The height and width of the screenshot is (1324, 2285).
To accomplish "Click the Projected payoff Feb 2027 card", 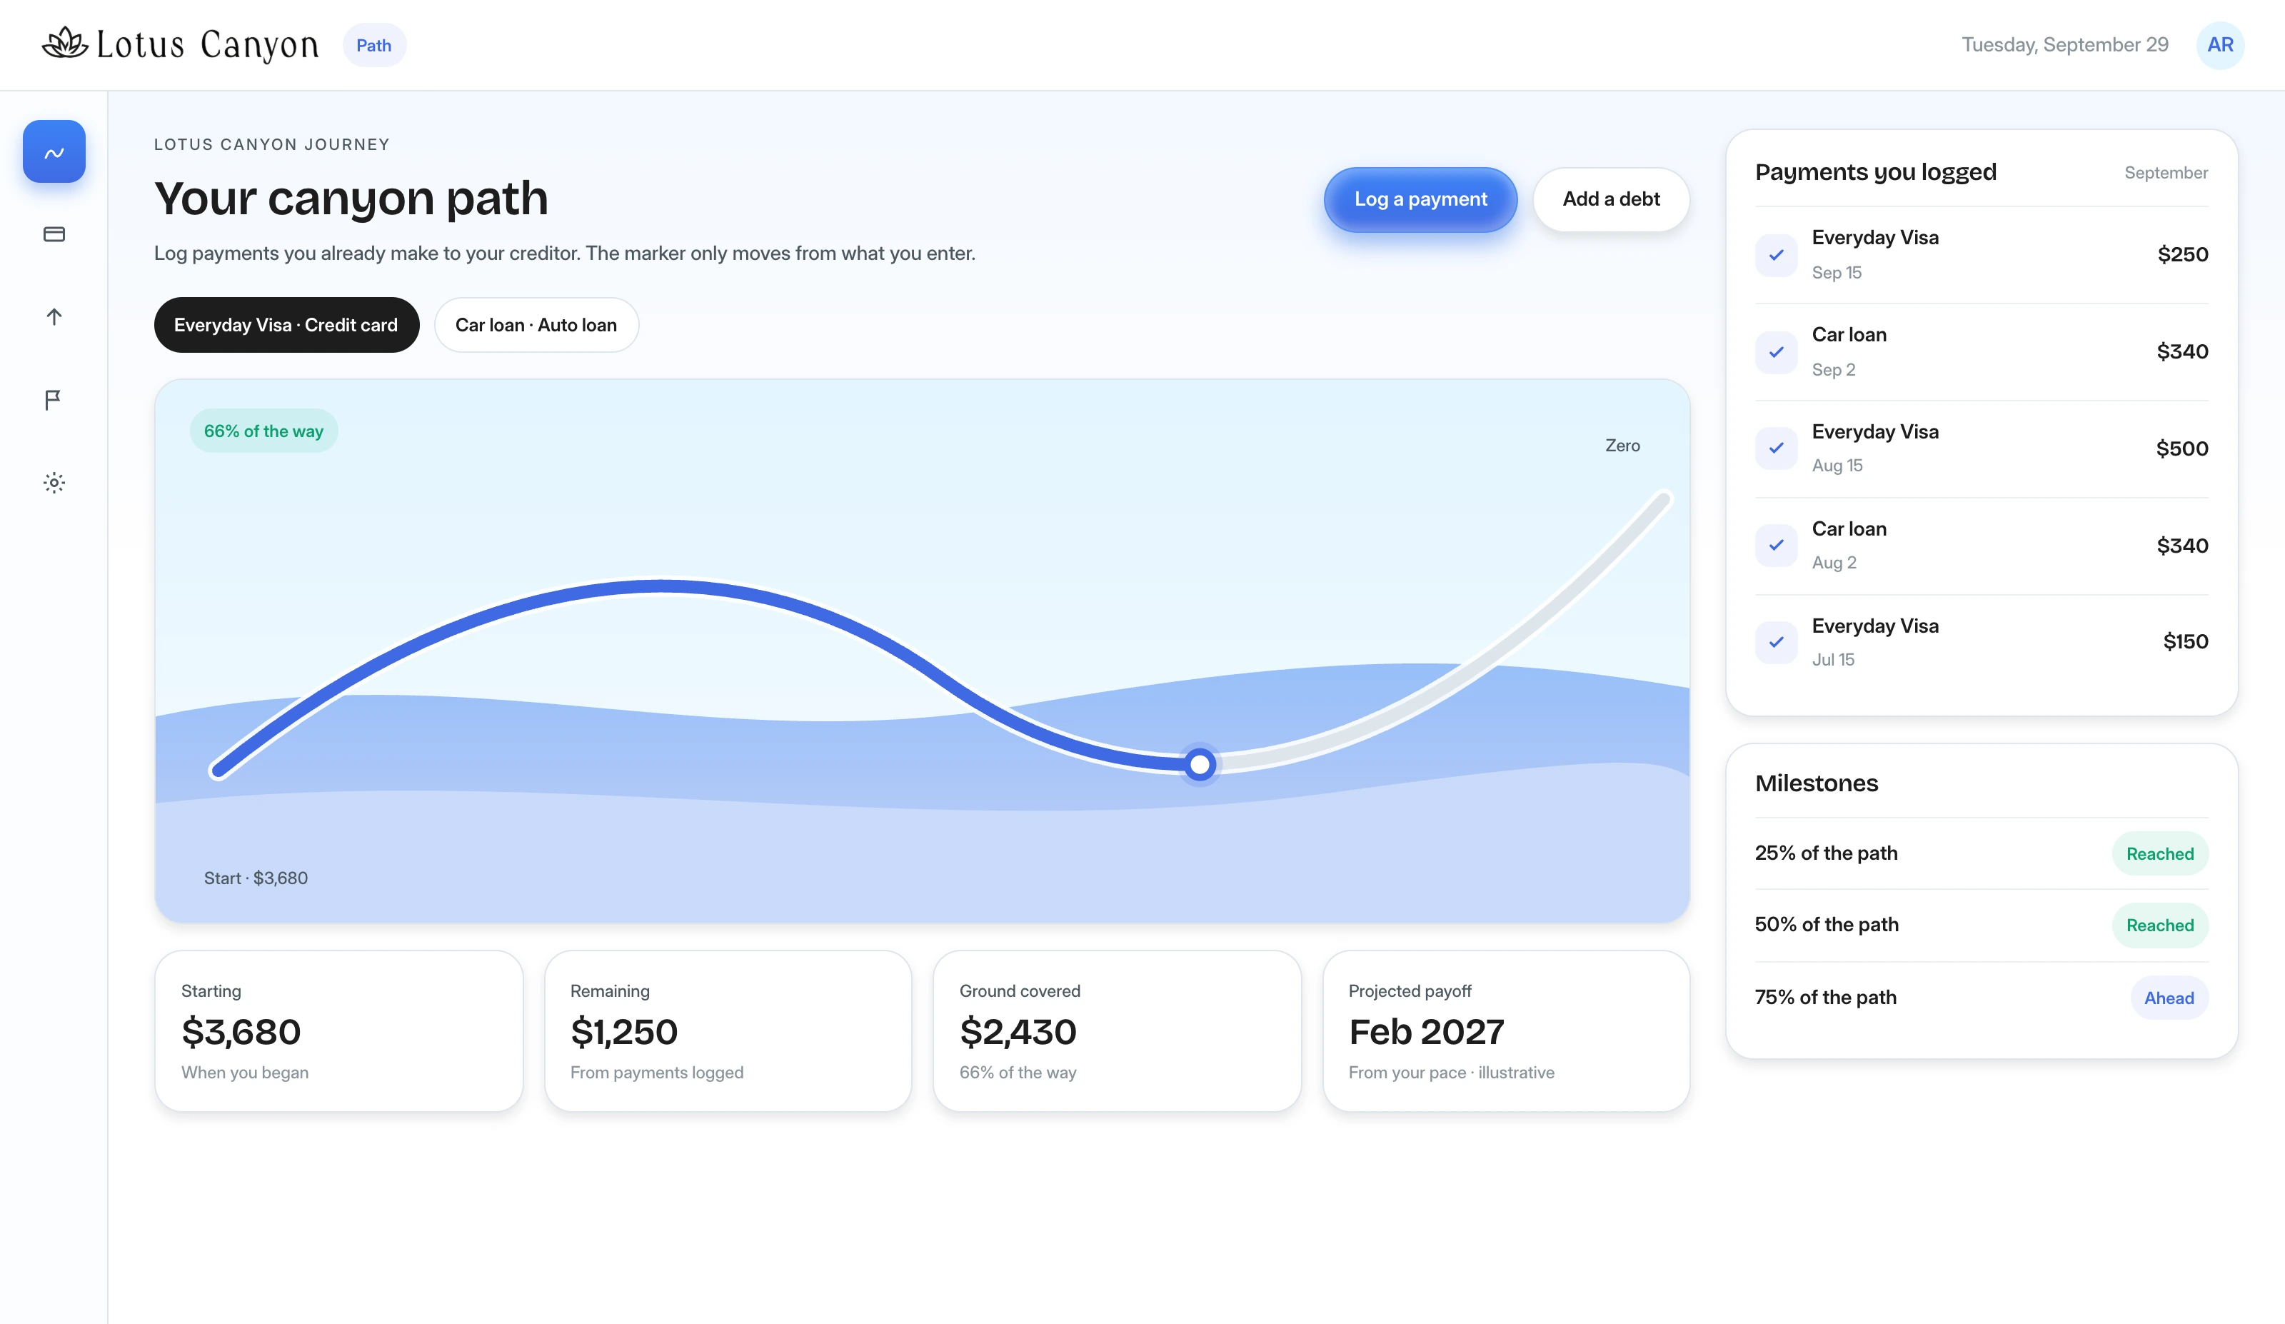I will point(1506,1031).
